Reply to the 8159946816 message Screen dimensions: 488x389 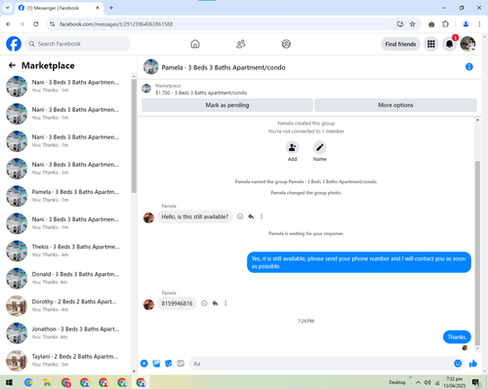click(215, 303)
